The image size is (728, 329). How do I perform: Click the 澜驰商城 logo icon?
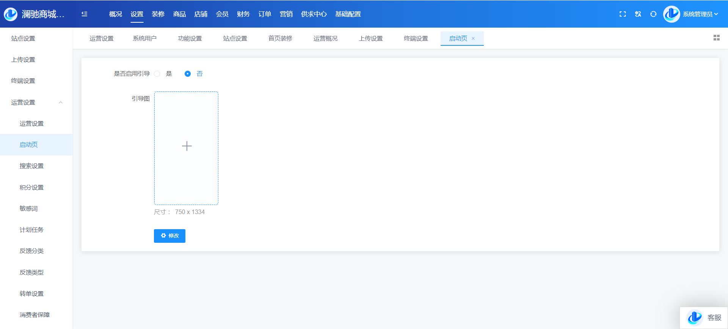tap(11, 14)
